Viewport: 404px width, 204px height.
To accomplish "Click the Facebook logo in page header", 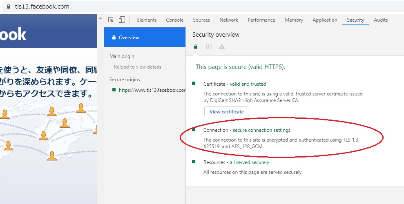I will pos(13,34).
